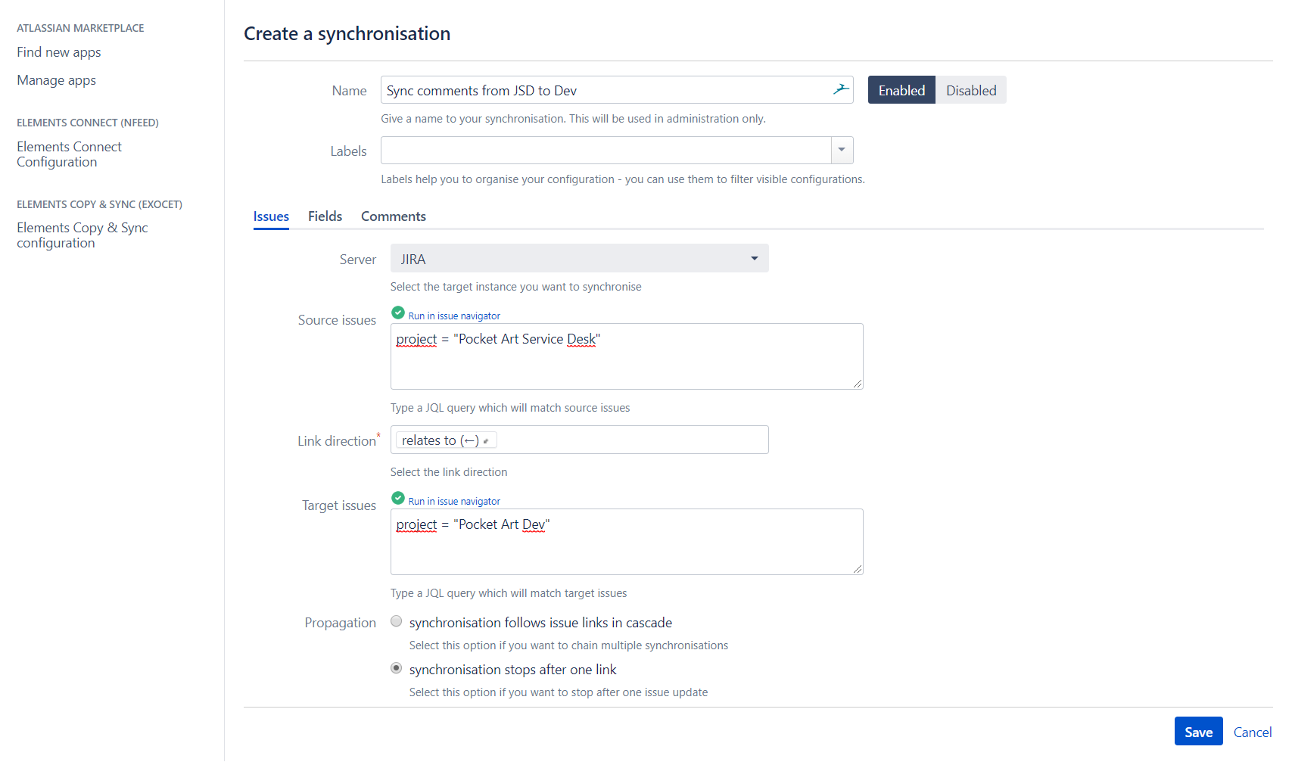Keep the synchronisation Enabled
Viewport: 1292px width, 762px height.
click(901, 89)
